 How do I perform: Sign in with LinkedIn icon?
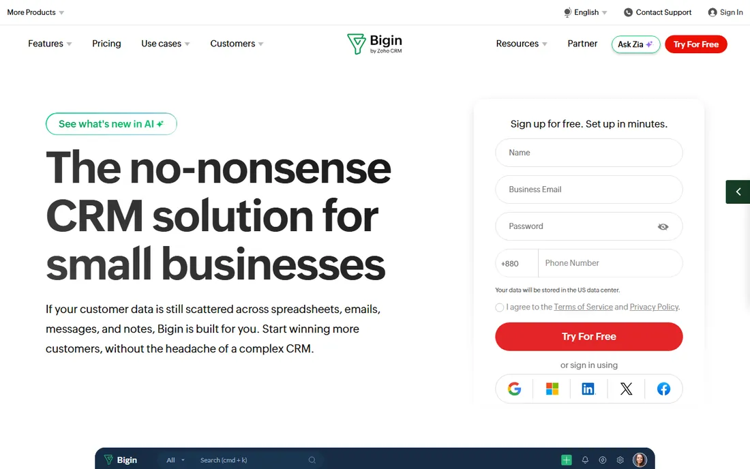point(588,389)
